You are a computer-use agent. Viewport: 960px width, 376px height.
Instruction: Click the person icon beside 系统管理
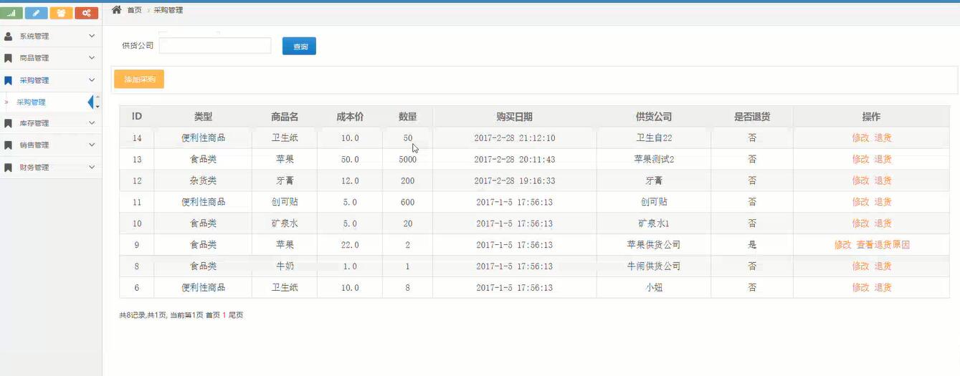(x=9, y=36)
